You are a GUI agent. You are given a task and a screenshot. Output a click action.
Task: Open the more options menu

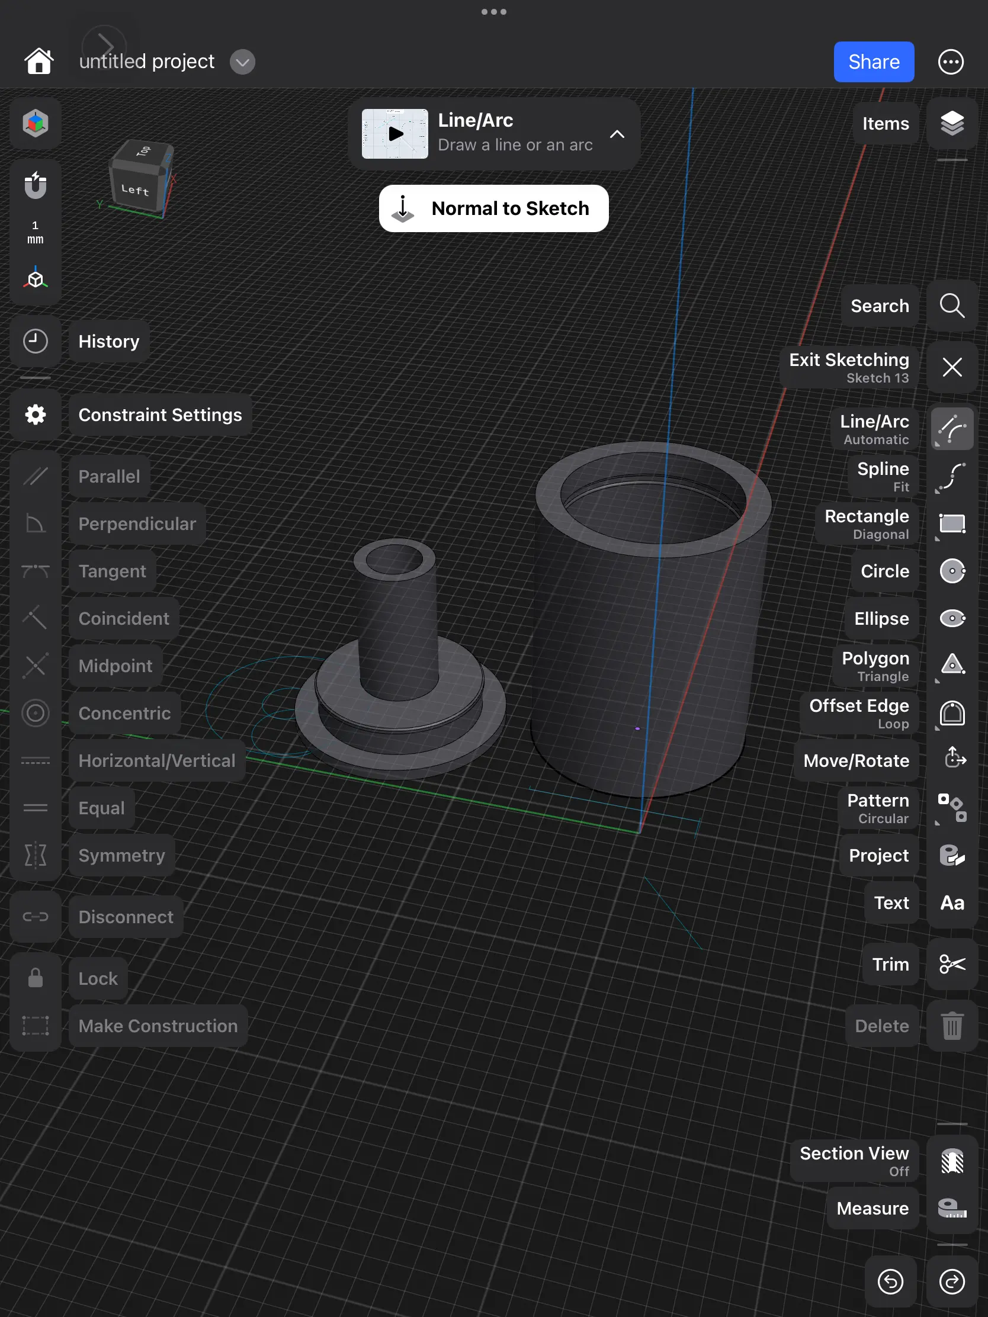pyautogui.click(x=951, y=62)
